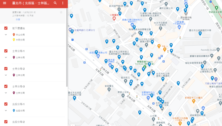Viewport: 222px width, 126px height.
Task: Expand the 士林分局-3 layer chevron
Action: tap(6, 93)
